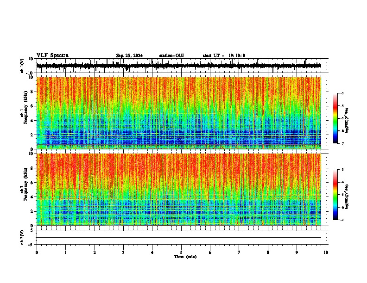Click the ch.2 "Frequency (kHz)" axis label
This screenshot has height=283, width=367.
25,184
